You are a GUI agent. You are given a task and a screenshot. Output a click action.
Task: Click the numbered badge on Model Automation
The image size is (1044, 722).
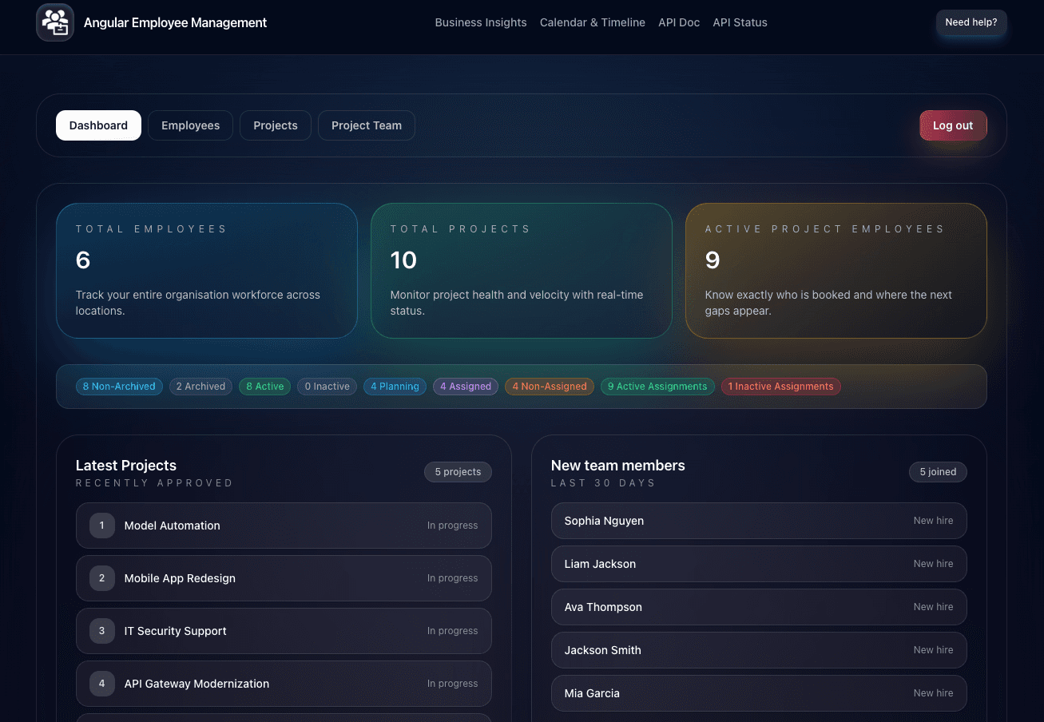[x=101, y=526]
